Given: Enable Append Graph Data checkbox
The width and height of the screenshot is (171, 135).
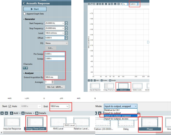Looking at the screenshot, I should pos(24,14).
